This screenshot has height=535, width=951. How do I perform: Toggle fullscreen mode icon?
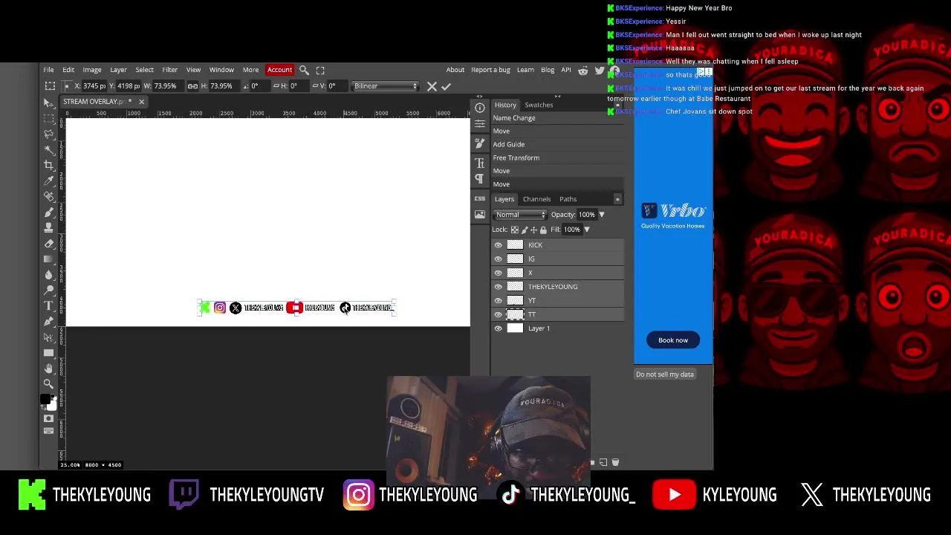(320, 70)
